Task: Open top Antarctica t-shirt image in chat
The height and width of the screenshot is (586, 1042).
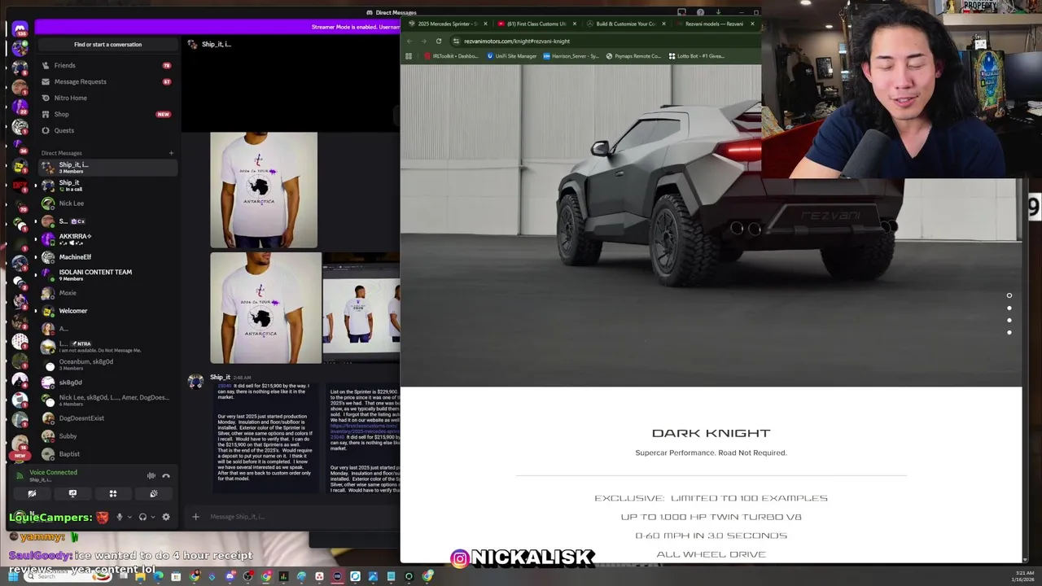Action: (264, 190)
